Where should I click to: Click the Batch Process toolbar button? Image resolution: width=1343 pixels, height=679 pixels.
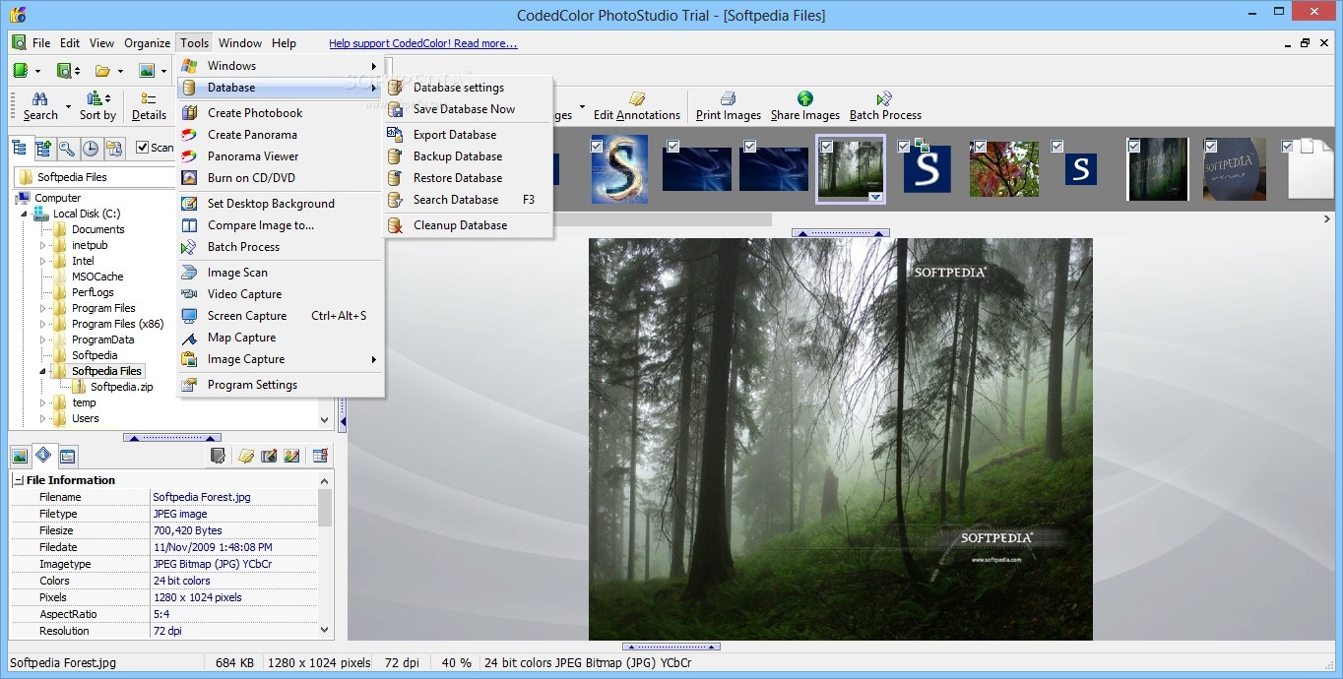885,106
